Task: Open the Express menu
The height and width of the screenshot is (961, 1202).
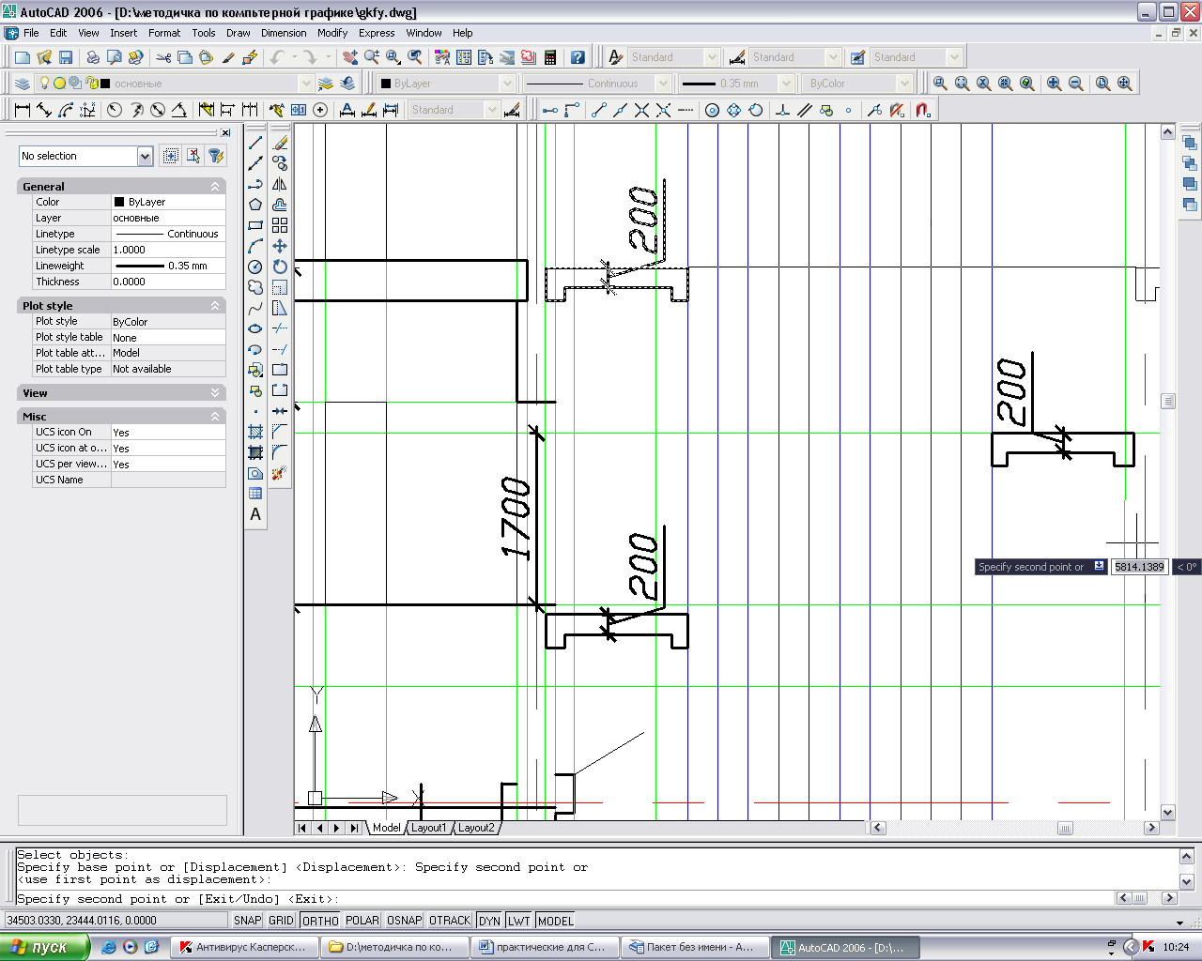Action: 377,33
